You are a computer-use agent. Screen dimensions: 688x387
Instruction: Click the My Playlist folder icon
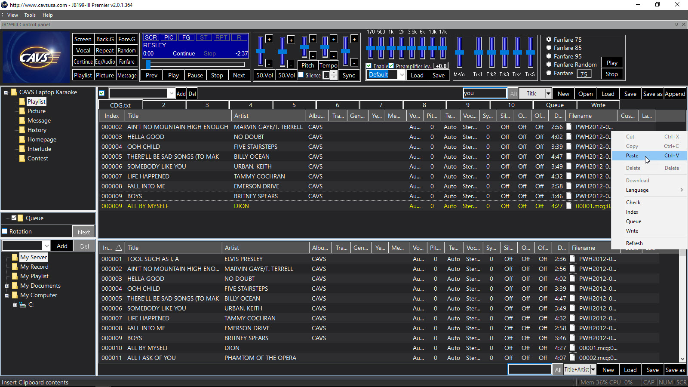coord(15,276)
